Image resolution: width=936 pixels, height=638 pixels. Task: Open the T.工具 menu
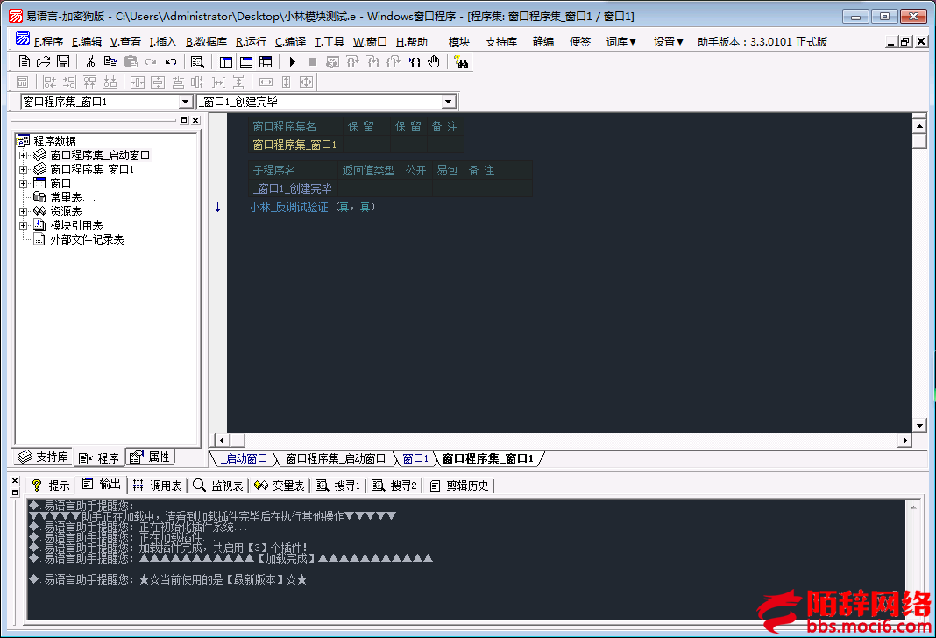pos(329,42)
